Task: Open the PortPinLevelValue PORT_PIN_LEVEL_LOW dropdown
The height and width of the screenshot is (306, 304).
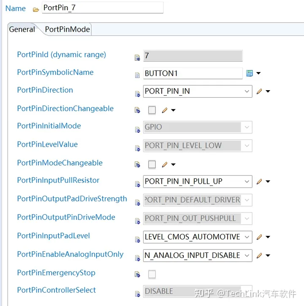Action: click(198, 146)
